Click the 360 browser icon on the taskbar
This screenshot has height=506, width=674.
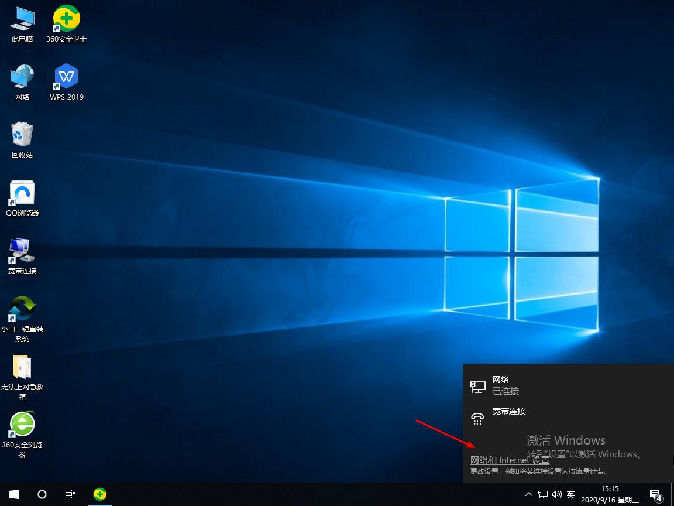(99, 494)
